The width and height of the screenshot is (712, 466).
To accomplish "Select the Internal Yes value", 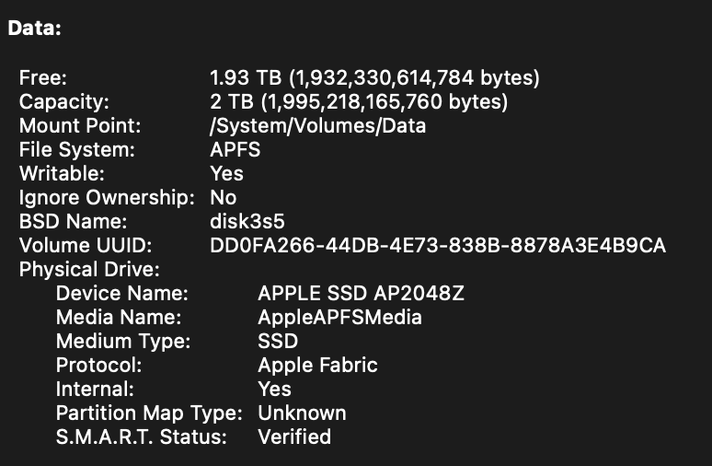I will pyautogui.click(x=275, y=390).
